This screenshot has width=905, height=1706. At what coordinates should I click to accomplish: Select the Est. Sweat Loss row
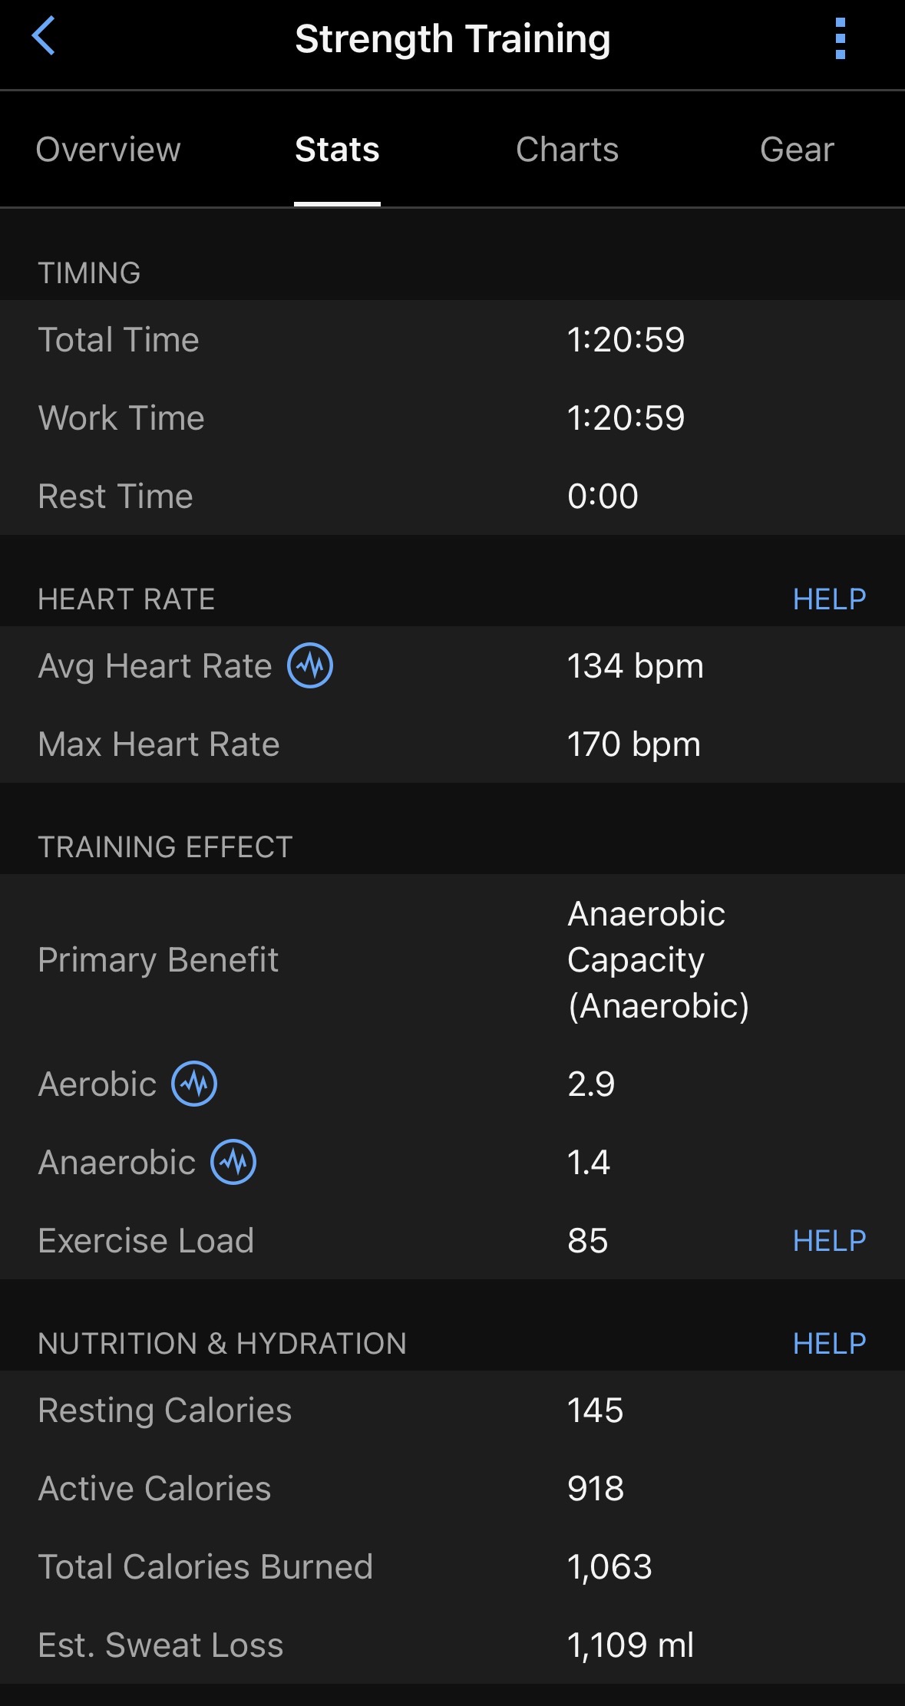[452, 1645]
